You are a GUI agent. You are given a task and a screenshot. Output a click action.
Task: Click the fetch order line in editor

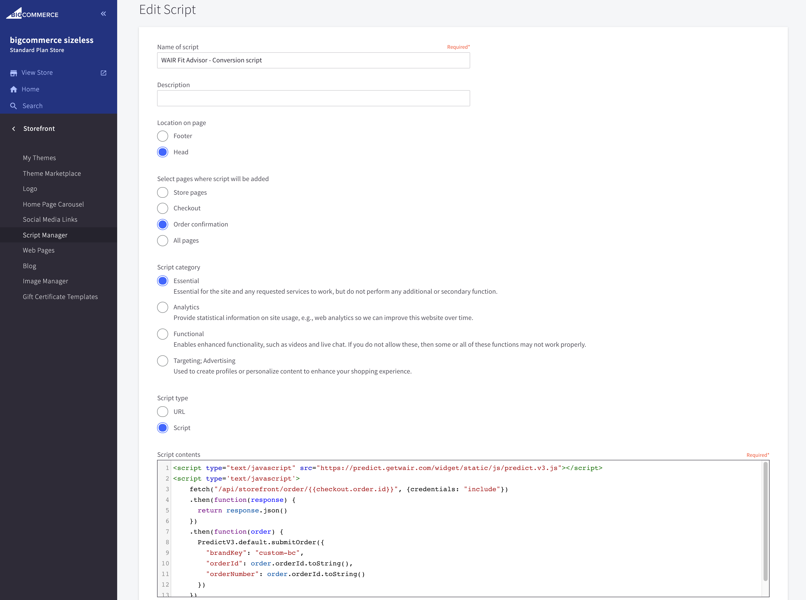click(x=349, y=489)
